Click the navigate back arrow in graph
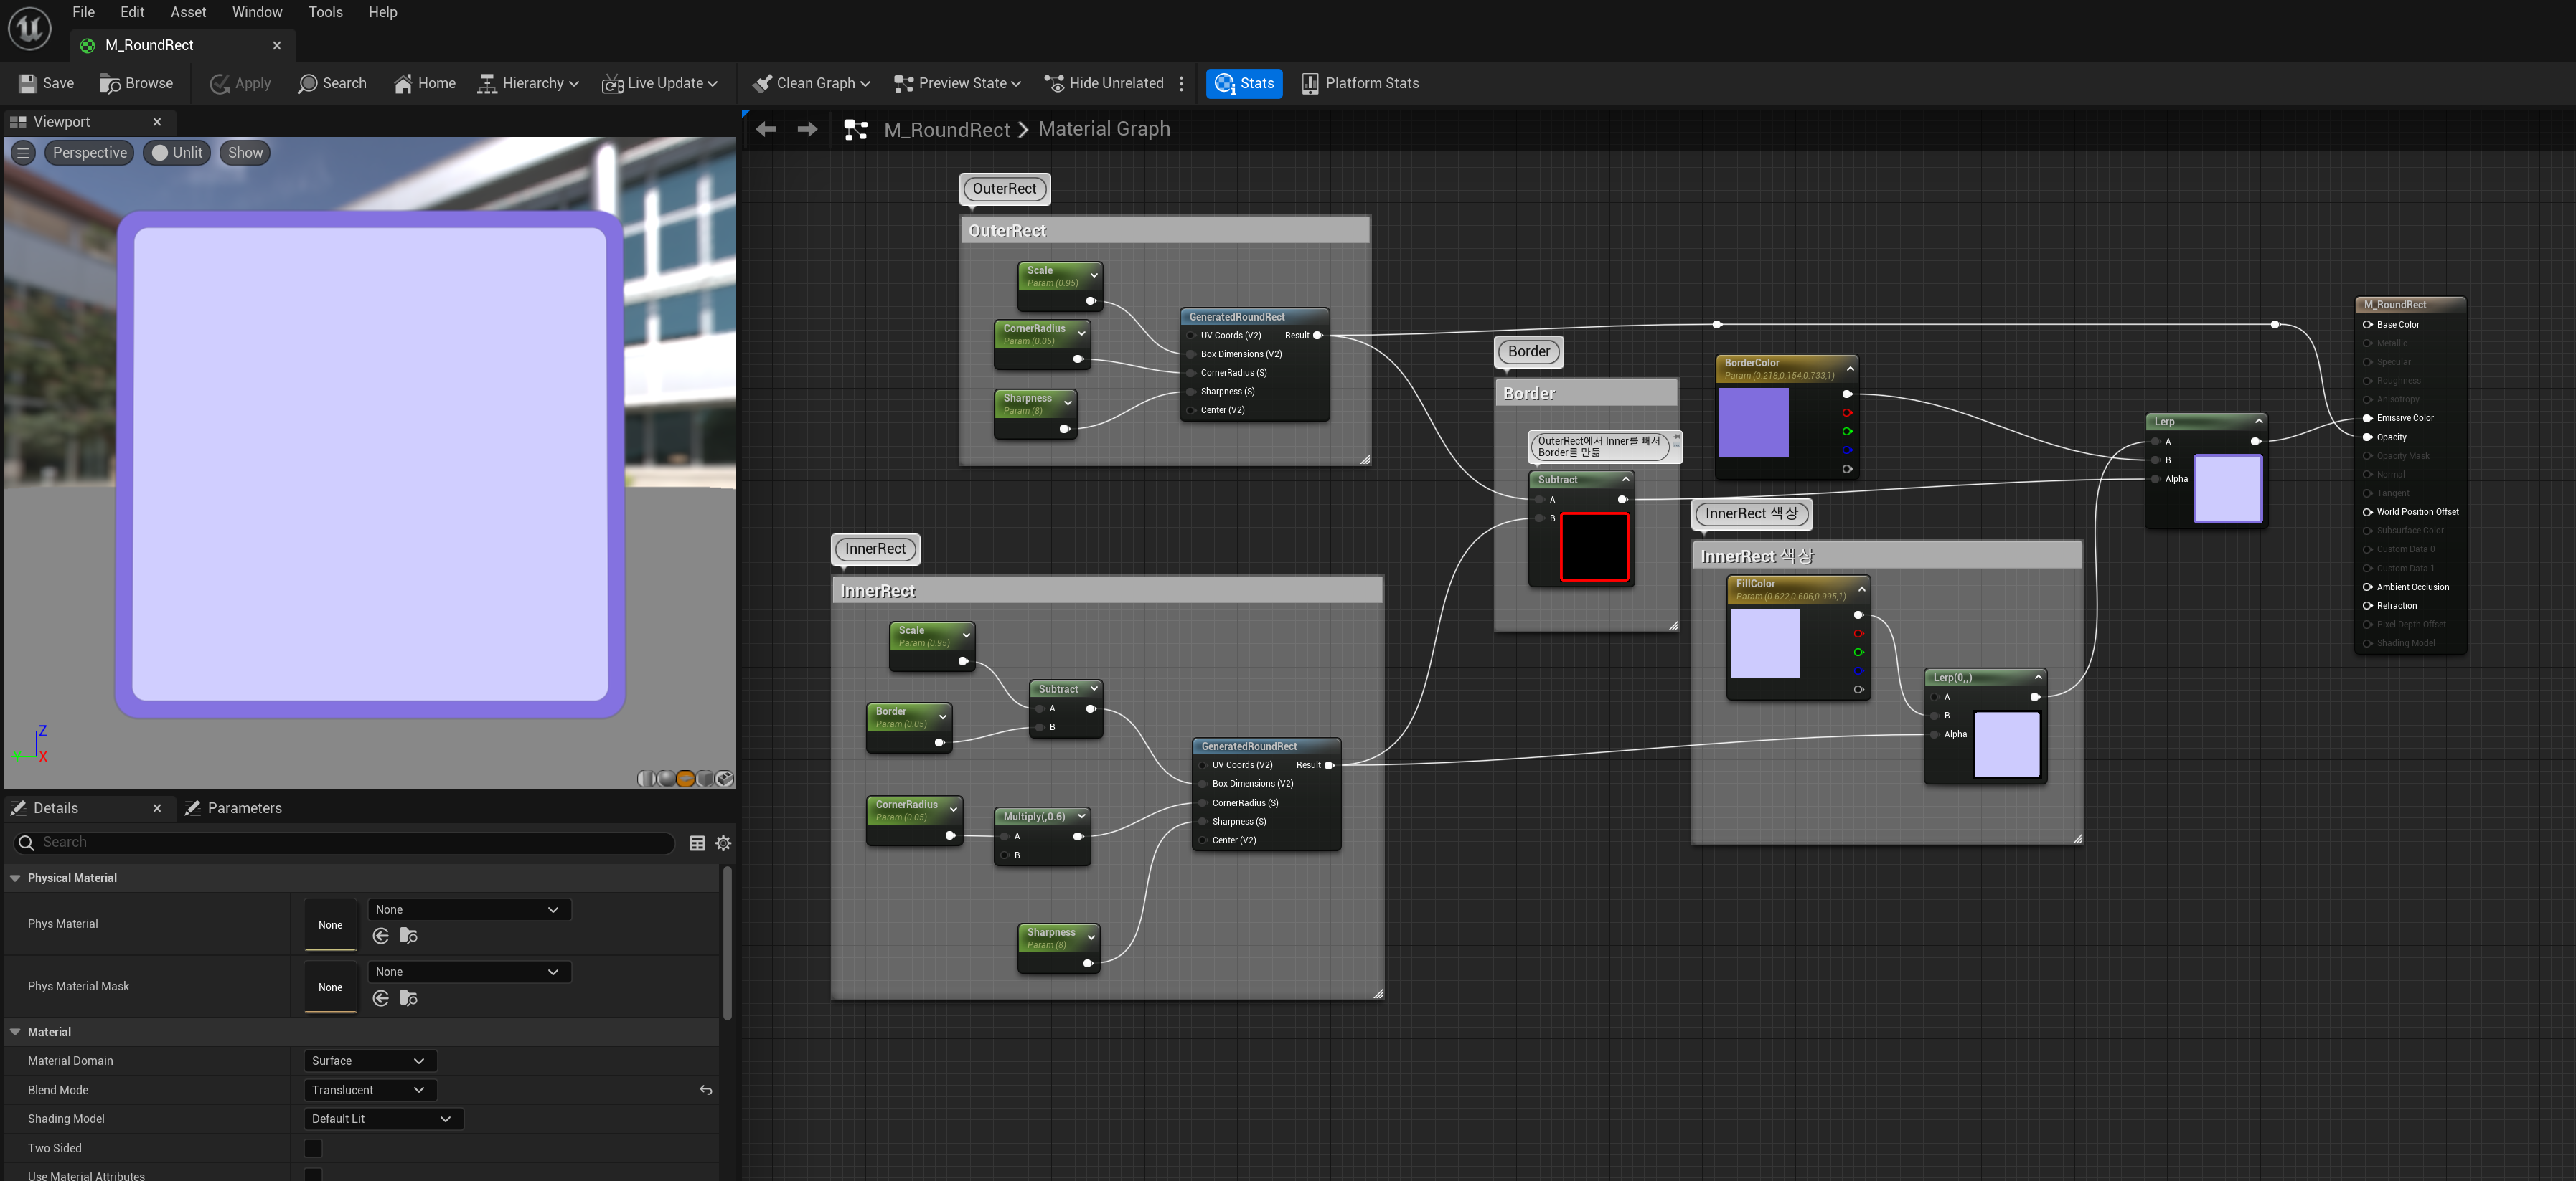Screen dimensions: 2576x1181 click(x=766, y=130)
